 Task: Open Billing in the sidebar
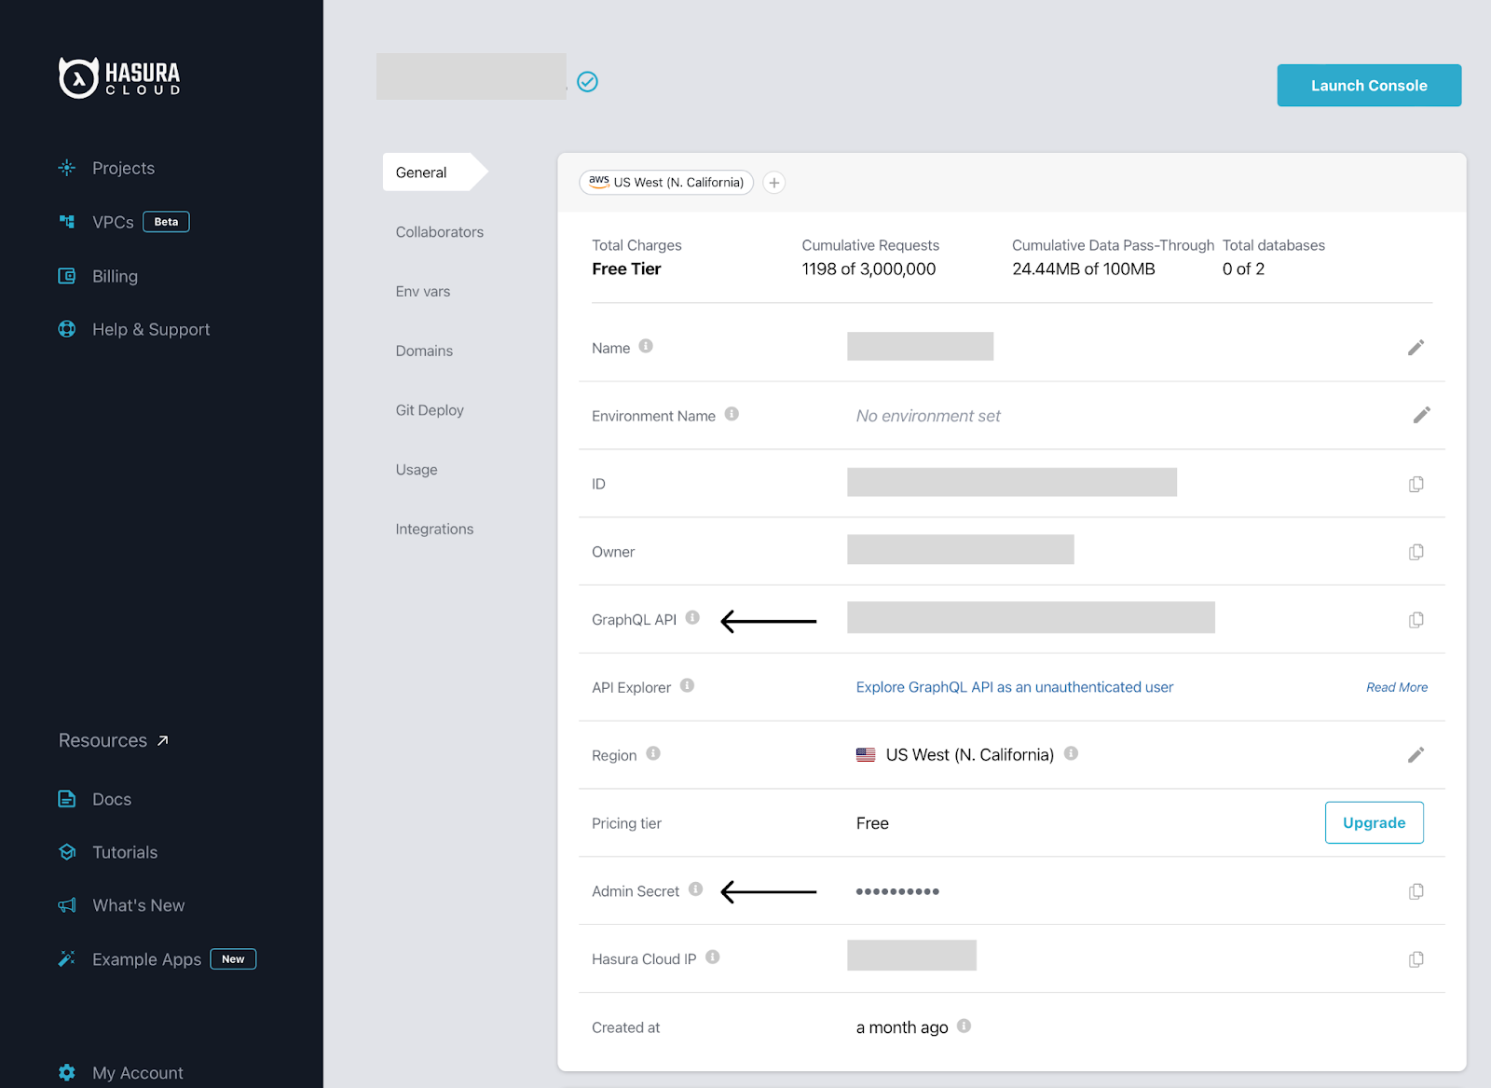coord(115,276)
